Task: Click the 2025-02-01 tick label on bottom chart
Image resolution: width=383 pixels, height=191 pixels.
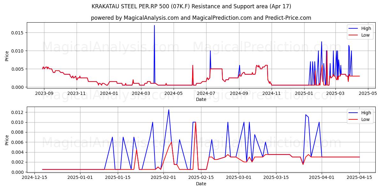Action: [x=163, y=178]
